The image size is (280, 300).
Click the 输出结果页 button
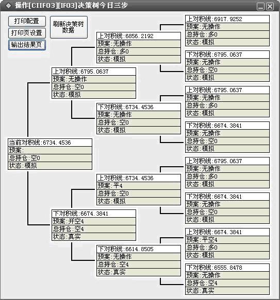point(27,45)
